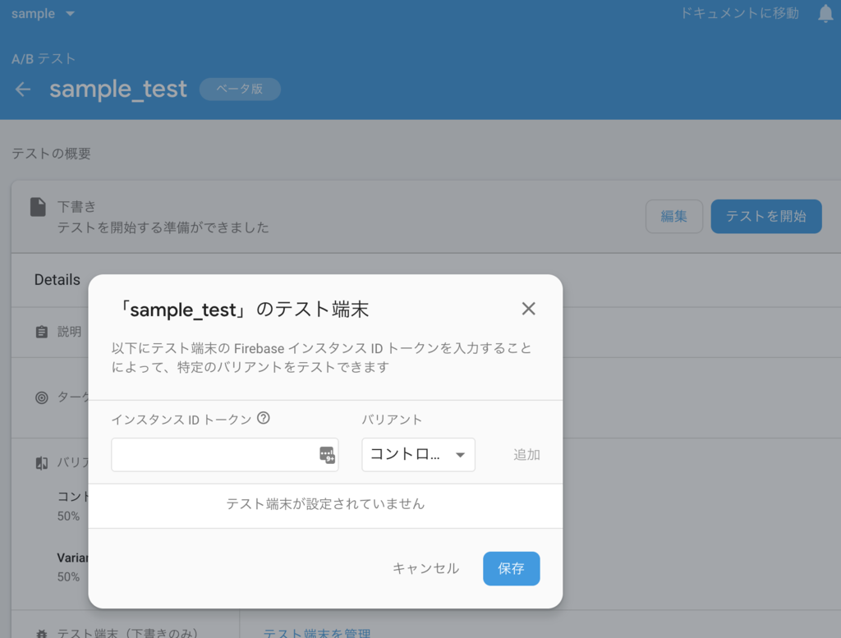Close the test device dialog with X
This screenshot has height=638, width=841.
(x=528, y=308)
